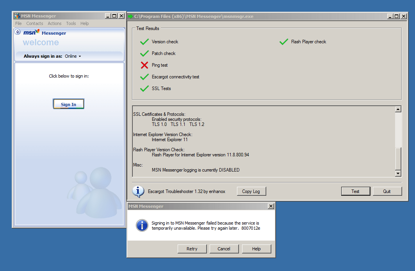Image resolution: width=415 pixels, height=271 pixels.
Task: Click 'SSL Tests' label
Action: click(x=161, y=88)
